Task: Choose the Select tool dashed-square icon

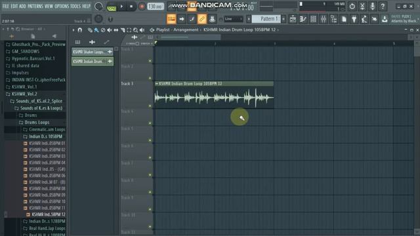Action: click(129, 30)
